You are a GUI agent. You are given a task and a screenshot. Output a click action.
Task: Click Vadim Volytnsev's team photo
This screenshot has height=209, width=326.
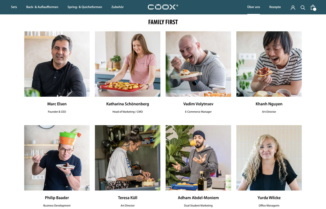[198, 64]
